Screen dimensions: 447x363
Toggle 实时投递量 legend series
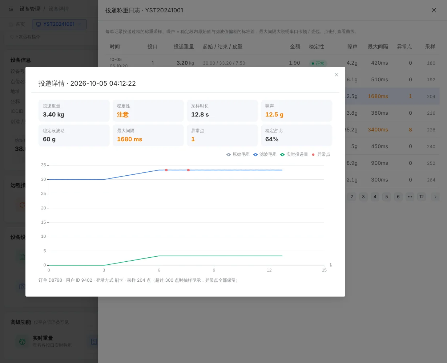(x=294, y=154)
